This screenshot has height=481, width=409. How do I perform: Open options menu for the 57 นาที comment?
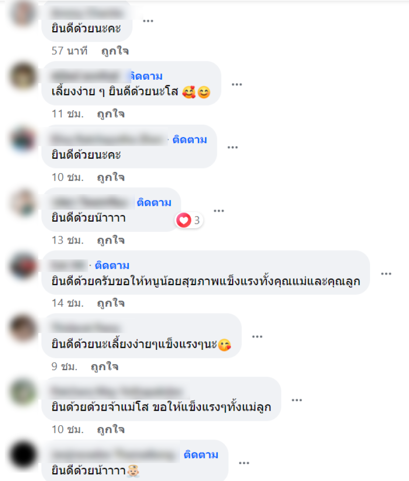pos(148,21)
